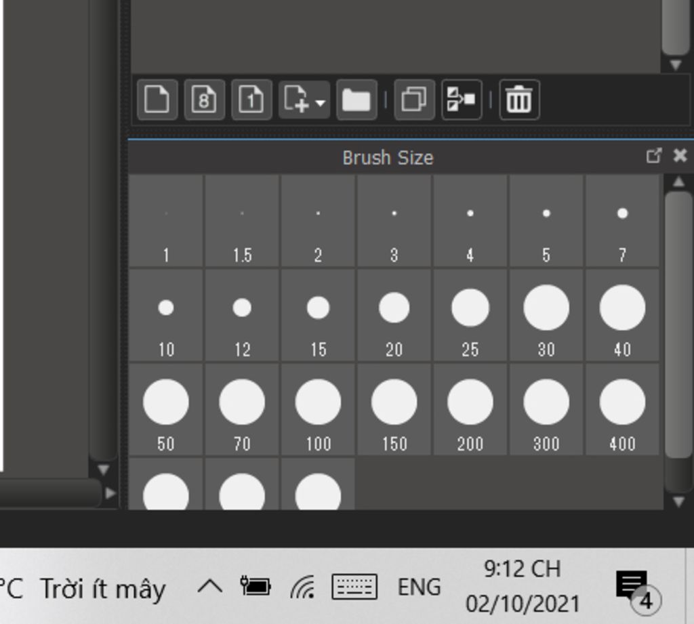Pick brush size 3
This screenshot has width=694, height=624.
point(394,221)
